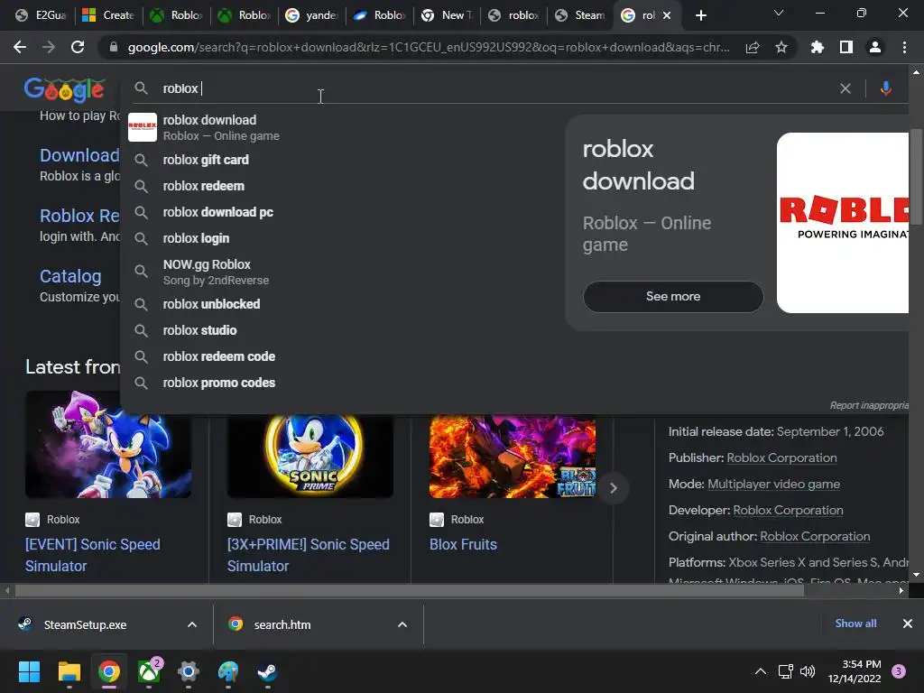
Task: Clear the Google search box text
Action: (x=845, y=88)
